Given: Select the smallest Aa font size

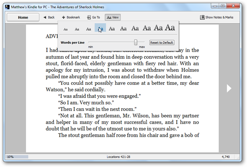Looking at the screenshot, I should tap(65, 29).
